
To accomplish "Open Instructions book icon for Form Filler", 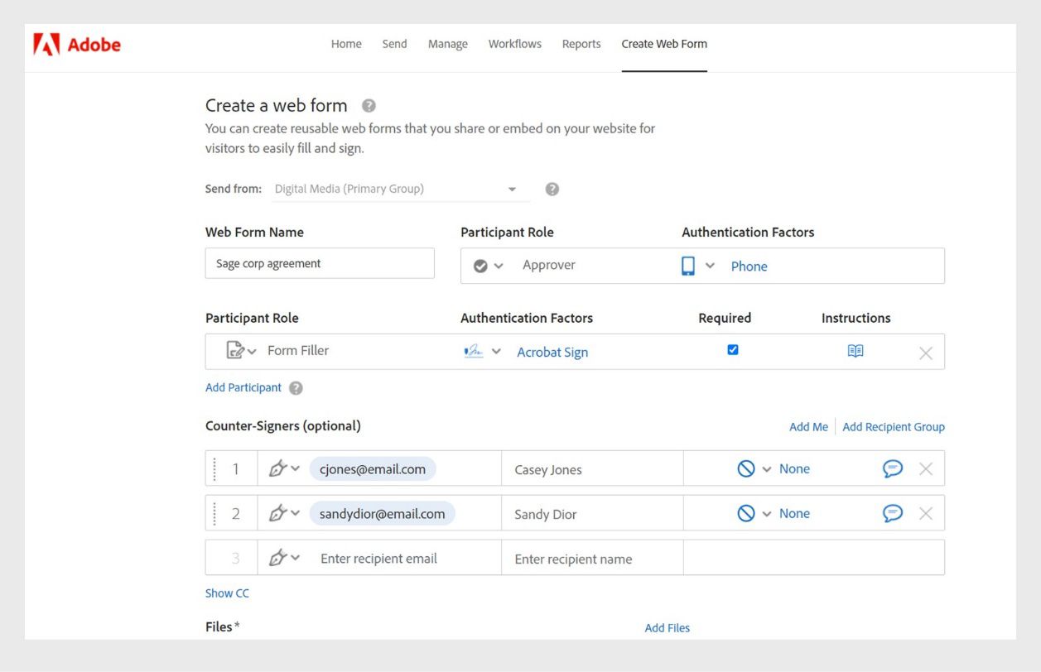I will click(855, 351).
